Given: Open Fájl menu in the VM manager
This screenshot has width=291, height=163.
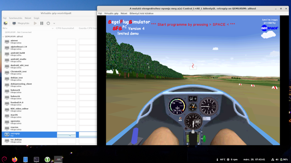Looking at the screenshot, I should click(5, 18).
